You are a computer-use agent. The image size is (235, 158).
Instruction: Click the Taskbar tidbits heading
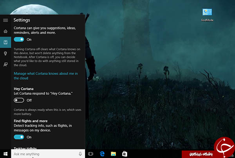(x=25, y=148)
